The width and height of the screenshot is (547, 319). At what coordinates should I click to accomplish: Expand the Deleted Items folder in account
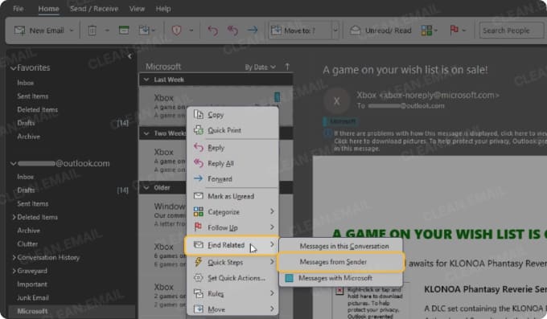[x=14, y=217]
